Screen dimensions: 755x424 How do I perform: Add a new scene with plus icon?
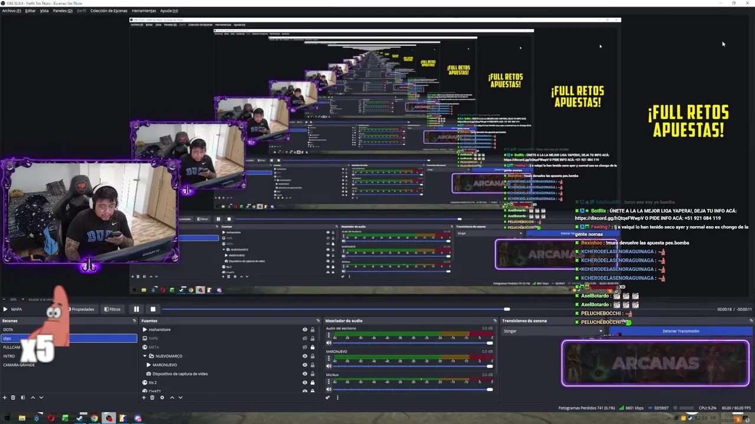(x=5, y=397)
